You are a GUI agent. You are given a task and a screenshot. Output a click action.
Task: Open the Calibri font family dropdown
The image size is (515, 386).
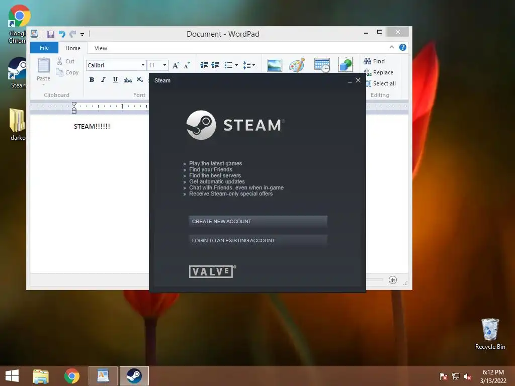pyautogui.click(x=143, y=65)
